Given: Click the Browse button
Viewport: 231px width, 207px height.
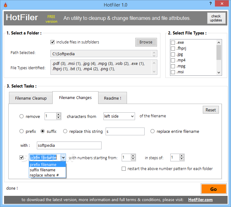Looking at the screenshot, I should 146,42.
